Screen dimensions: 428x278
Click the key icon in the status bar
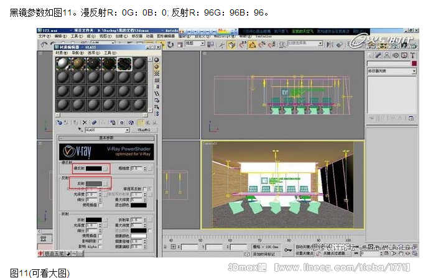[288, 249]
